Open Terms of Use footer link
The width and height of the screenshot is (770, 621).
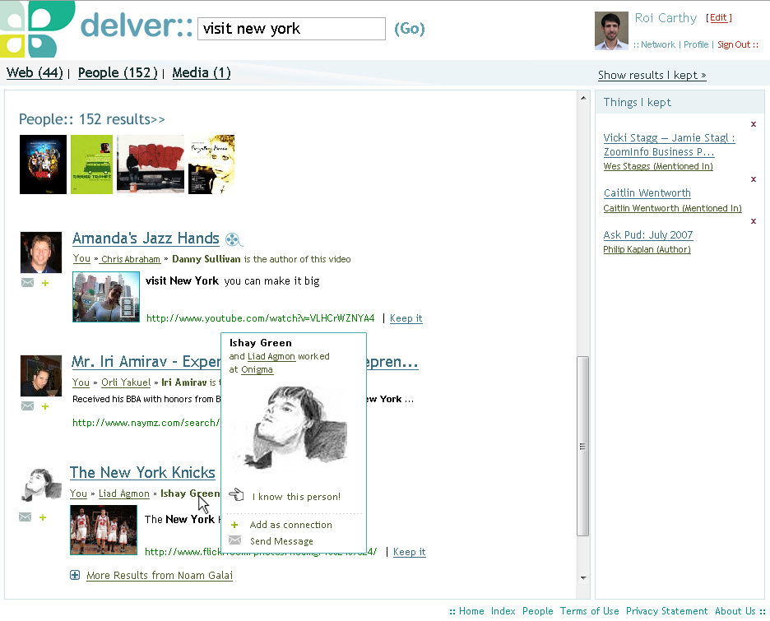[589, 611]
